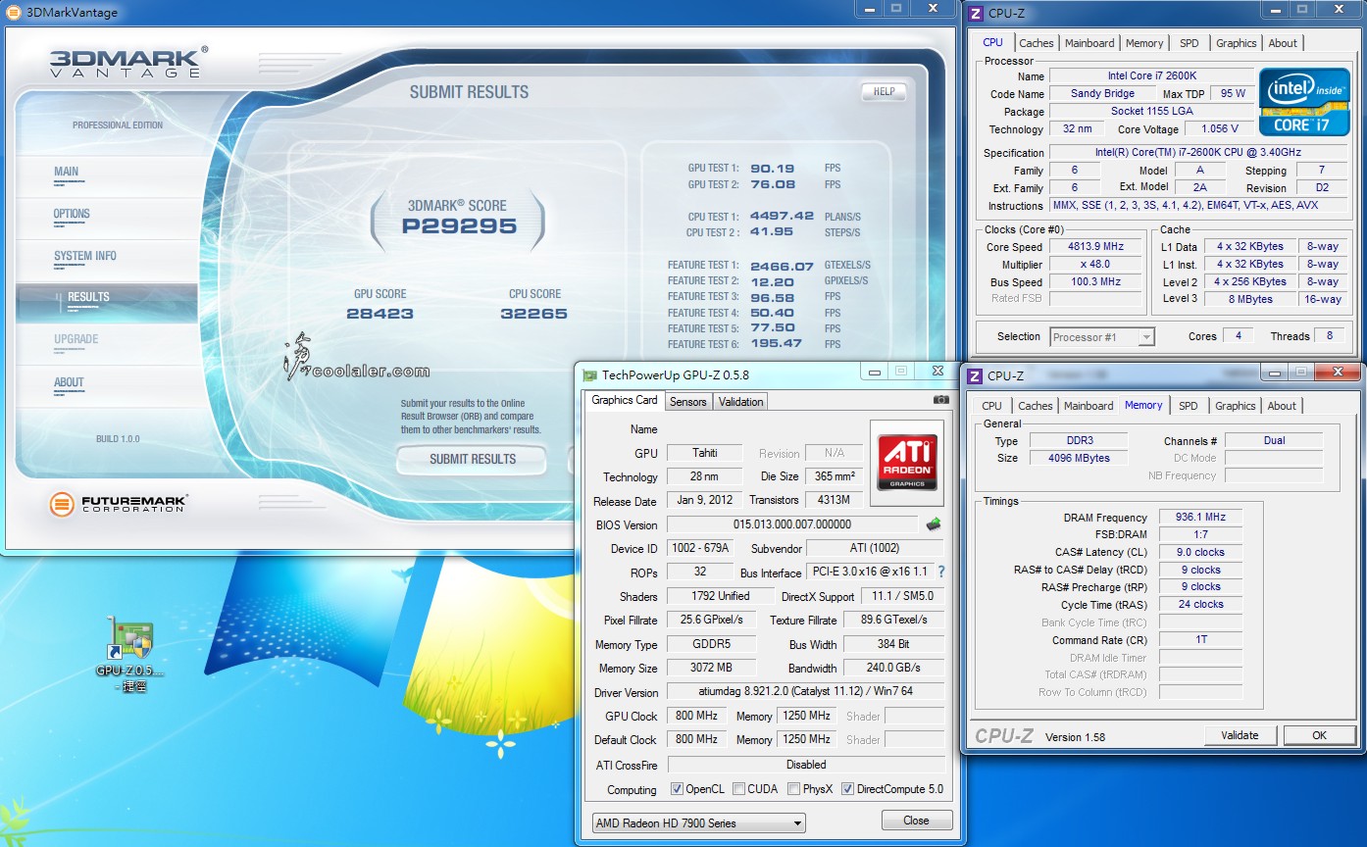
Task: Click the lower CPU-Z window title icon
Action: [x=973, y=375]
